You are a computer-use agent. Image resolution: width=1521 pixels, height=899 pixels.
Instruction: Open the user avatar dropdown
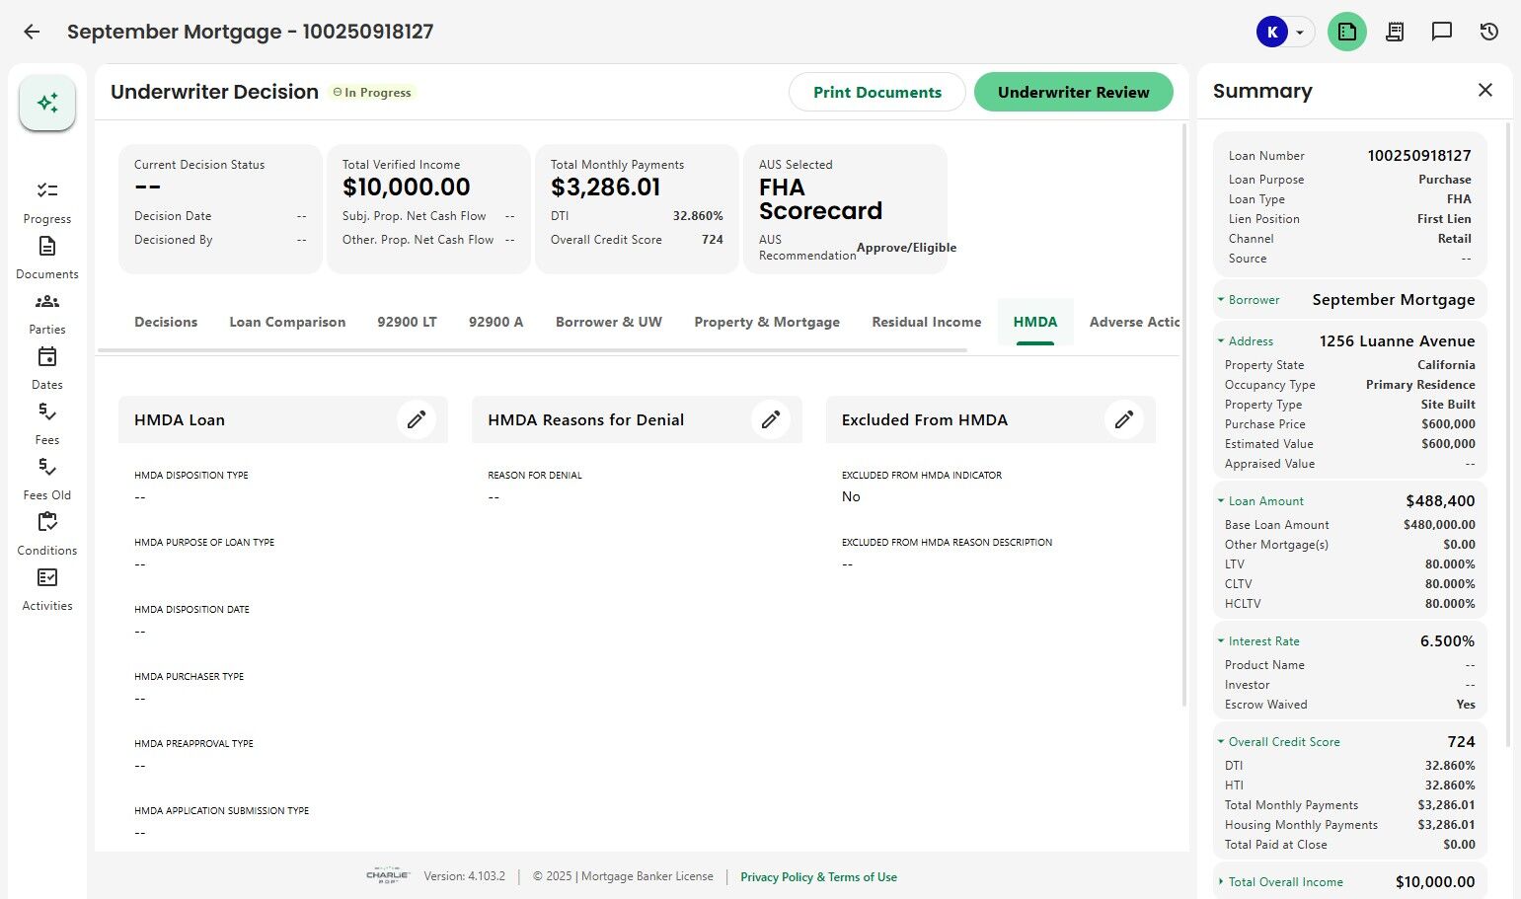[x=1284, y=32]
